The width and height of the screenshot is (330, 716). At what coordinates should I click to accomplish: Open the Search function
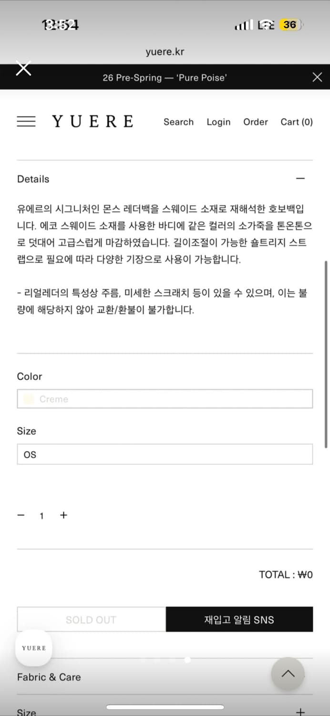(x=178, y=122)
